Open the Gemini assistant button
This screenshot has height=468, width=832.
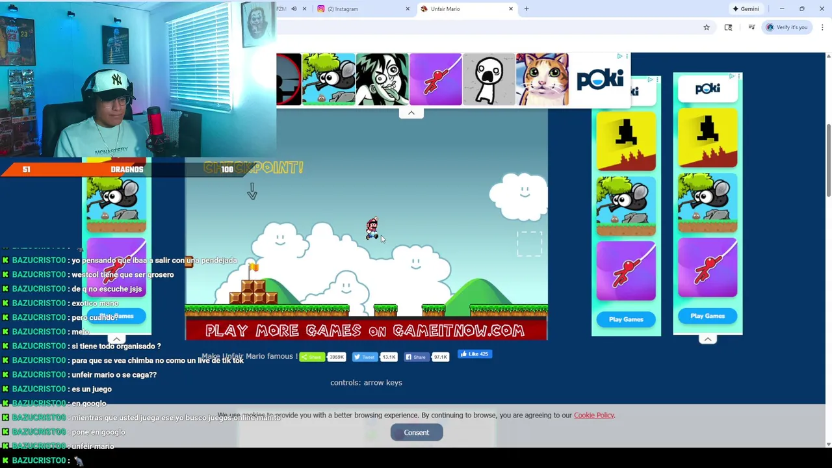pos(746,8)
